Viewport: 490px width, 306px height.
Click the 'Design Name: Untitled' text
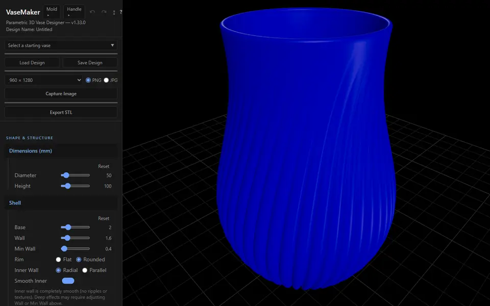(29, 30)
